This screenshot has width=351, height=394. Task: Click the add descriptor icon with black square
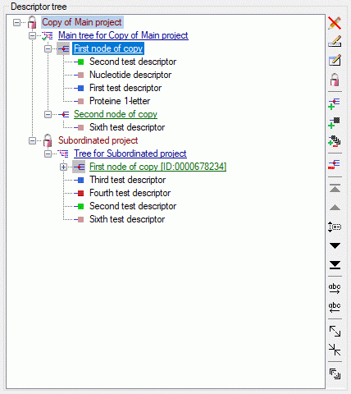tap(334, 123)
